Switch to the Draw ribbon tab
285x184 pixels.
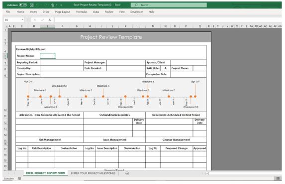tap(46, 12)
